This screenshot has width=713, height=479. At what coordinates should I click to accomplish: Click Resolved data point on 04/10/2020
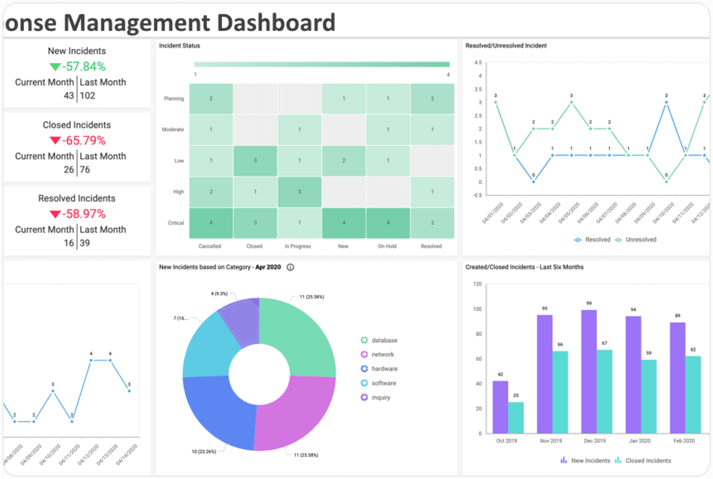tap(666, 102)
